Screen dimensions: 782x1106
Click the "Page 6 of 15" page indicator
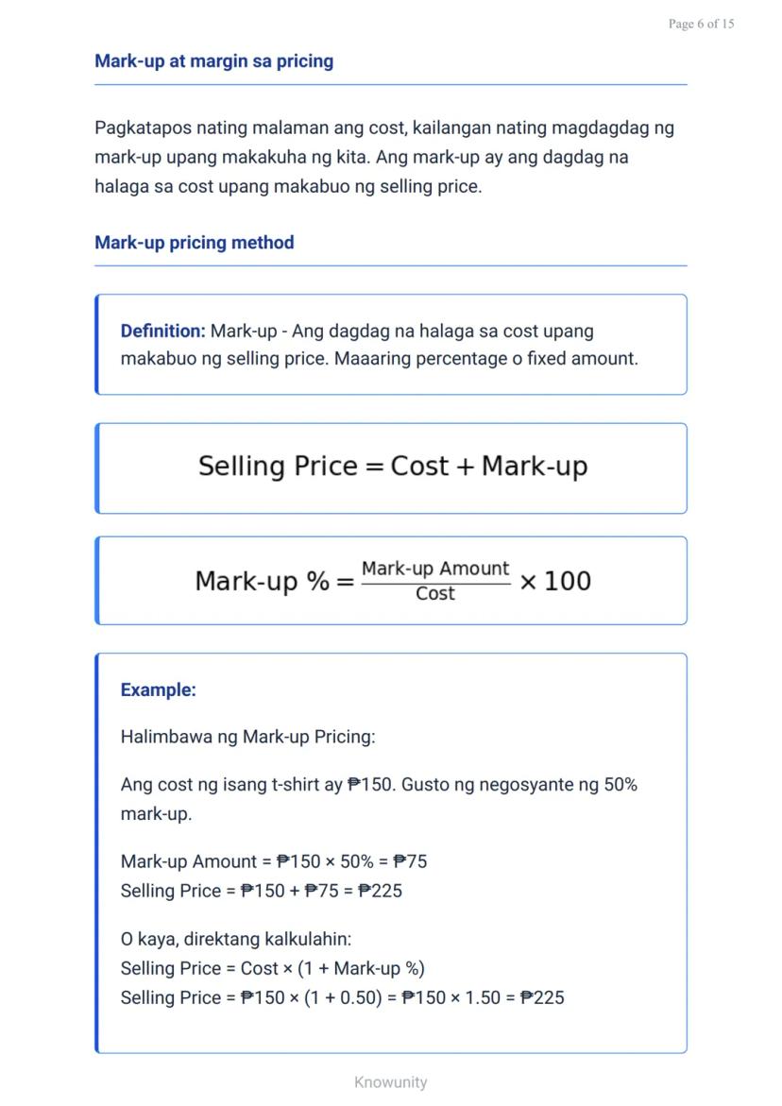point(701,24)
